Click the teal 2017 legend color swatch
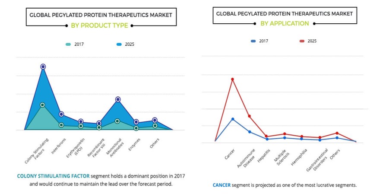 (x=68, y=44)
